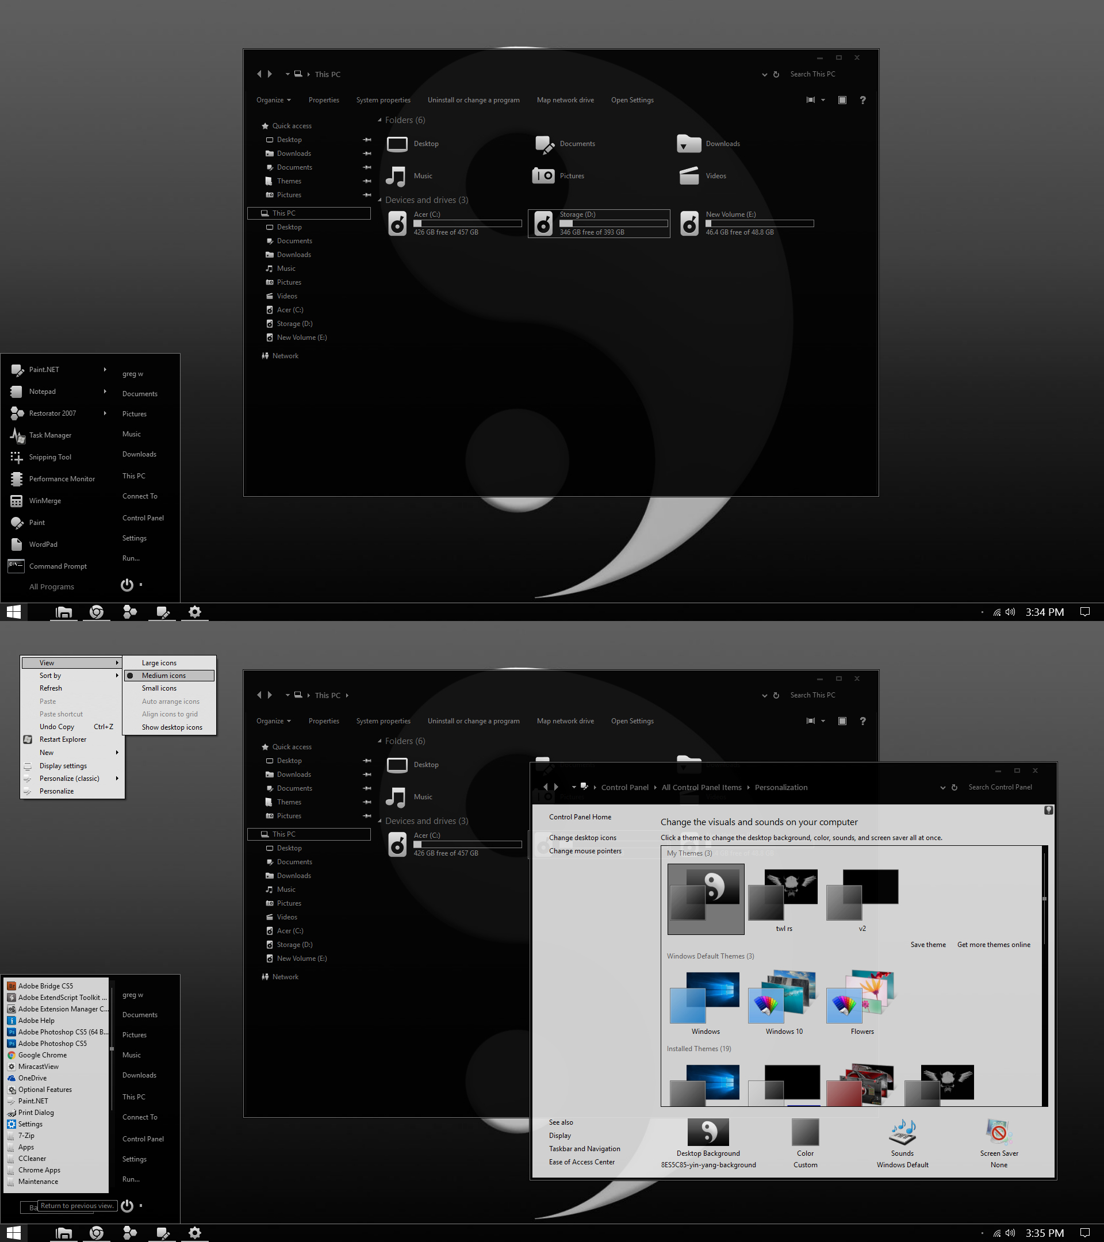This screenshot has height=1242, width=1104.
Task: Open the address bar dropdown chevron
Action: [x=764, y=74]
